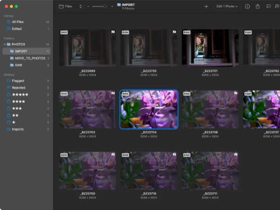
Task: Select the IMPORT folder in sidebar
Action: (26, 51)
